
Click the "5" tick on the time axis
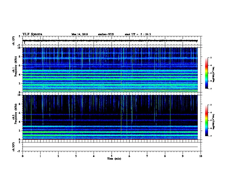click(x=112, y=156)
